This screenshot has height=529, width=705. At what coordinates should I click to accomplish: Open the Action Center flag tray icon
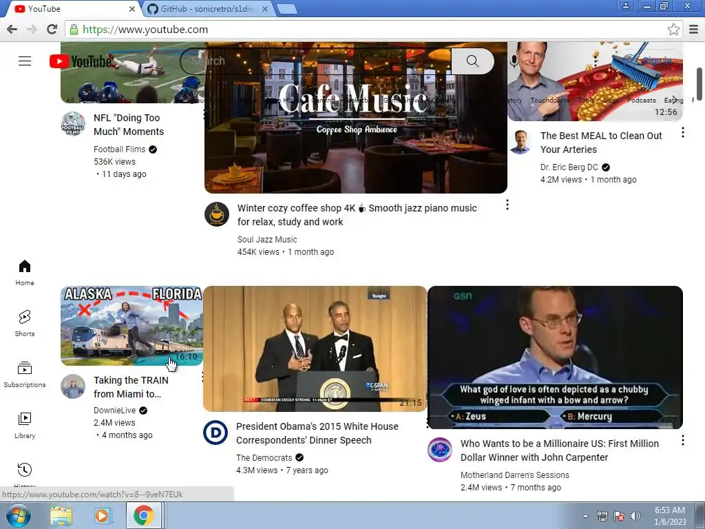(619, 516)
